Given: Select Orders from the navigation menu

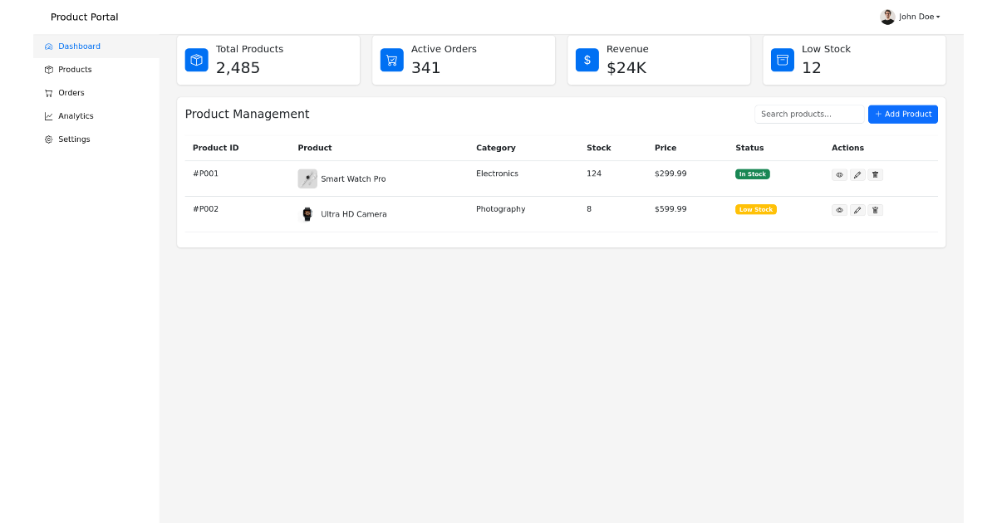Looking at the screenshot, I should click(70, 93).
